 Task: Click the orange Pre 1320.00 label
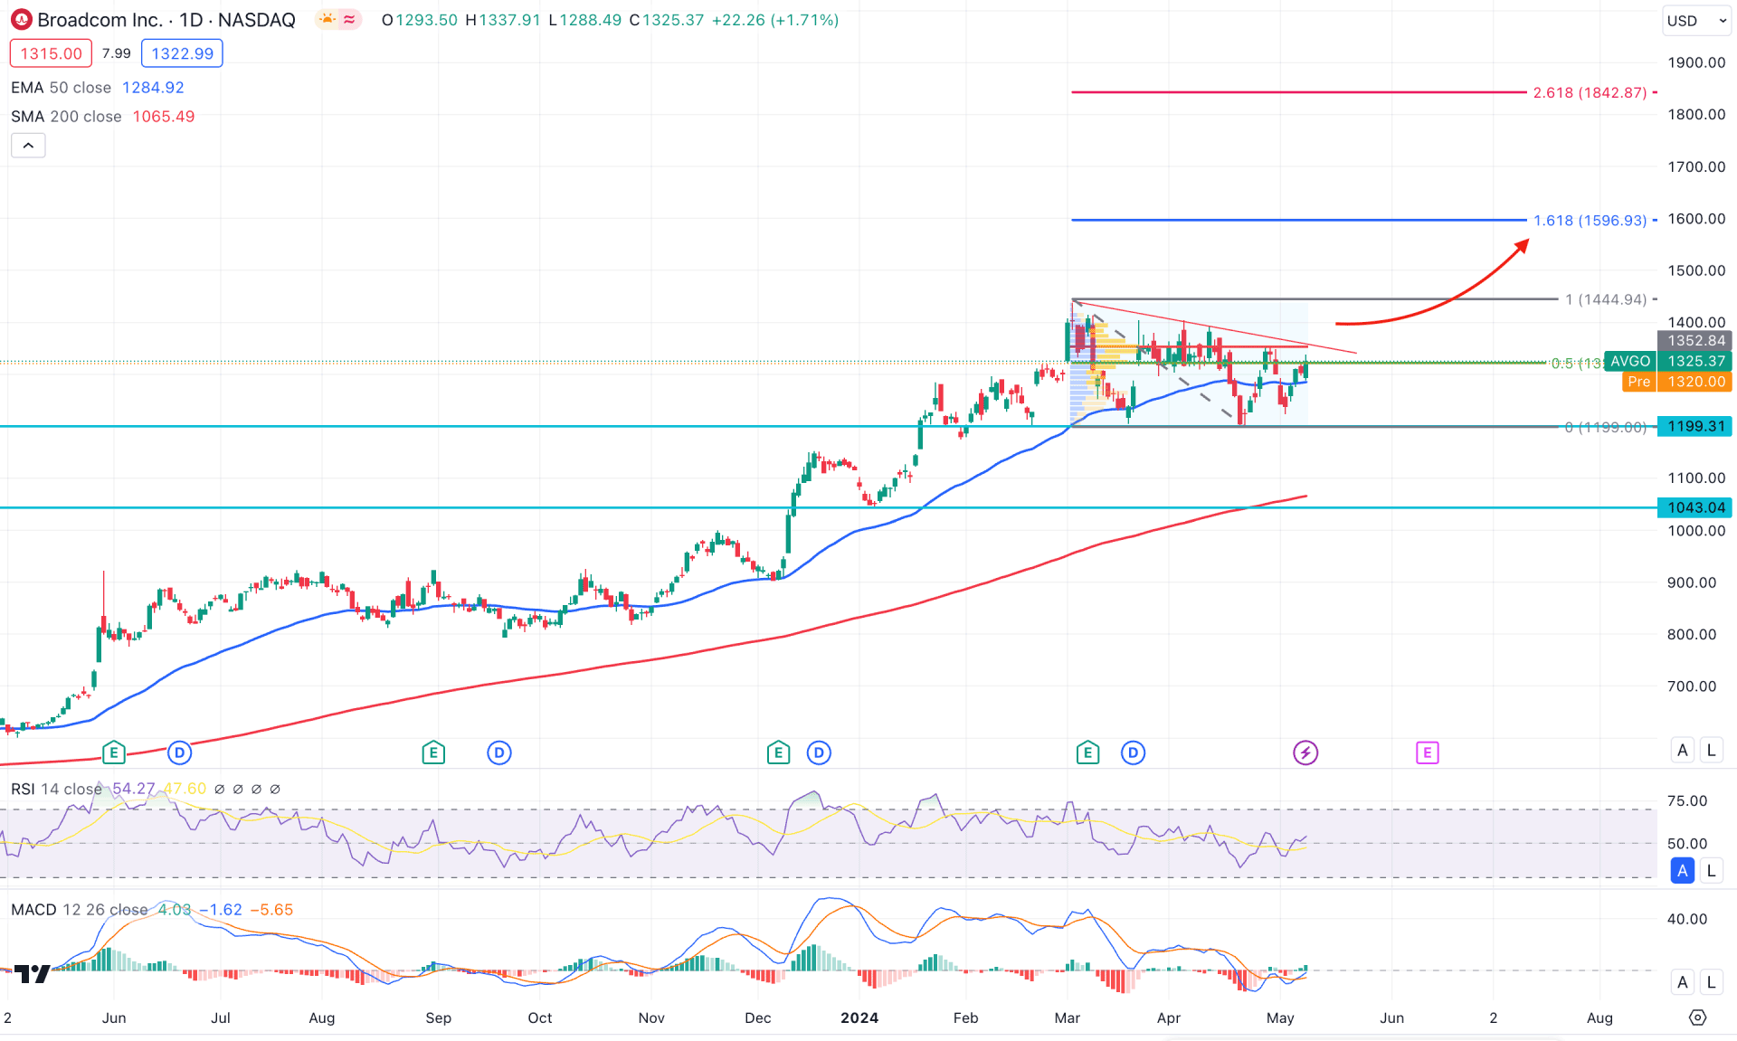click(x=1677, y=382)
